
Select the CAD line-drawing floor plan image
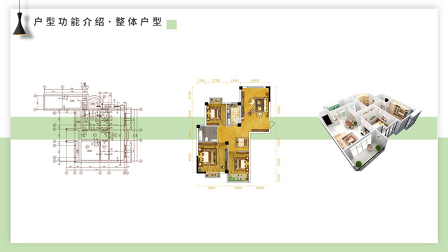click(88, 129)
